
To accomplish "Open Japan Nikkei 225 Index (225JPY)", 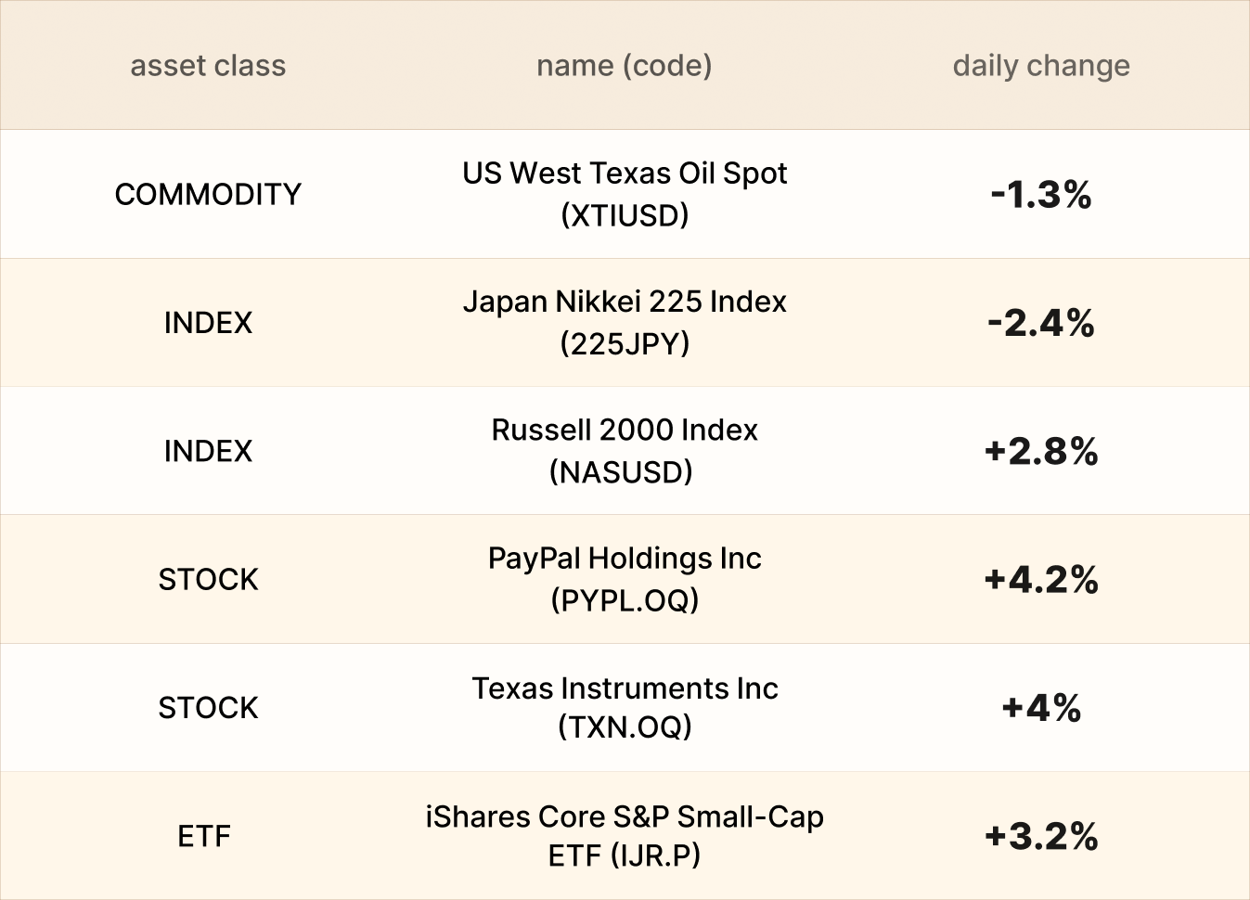I will [x=624, y=322].
